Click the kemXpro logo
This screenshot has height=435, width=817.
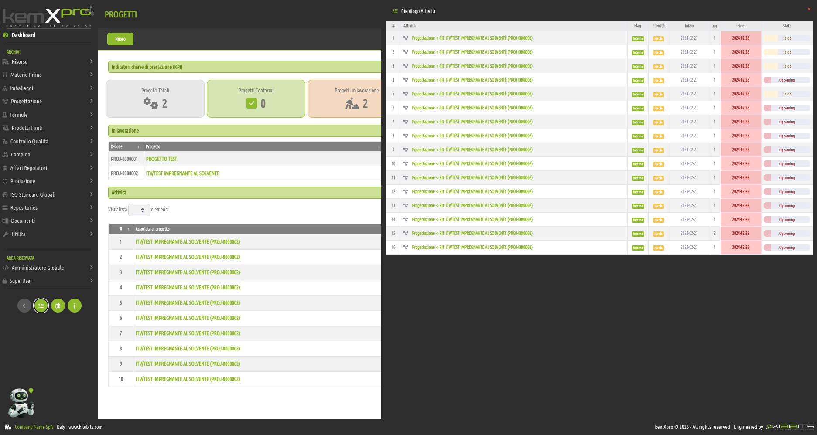click(48, 17)
